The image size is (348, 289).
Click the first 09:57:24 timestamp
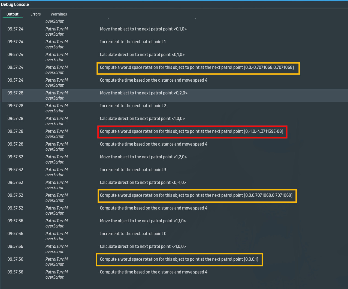(15, 29)
